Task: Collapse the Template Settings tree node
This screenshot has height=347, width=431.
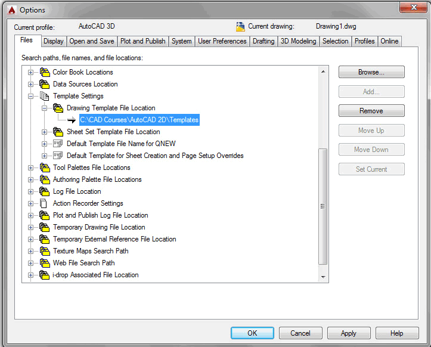Action: (31, 96)
